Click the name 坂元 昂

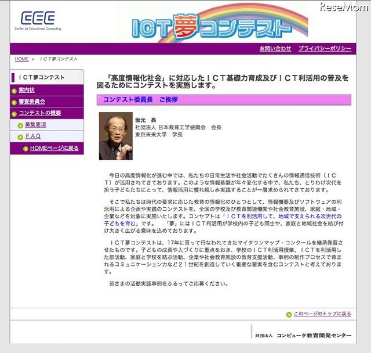[x=146, y=120]
